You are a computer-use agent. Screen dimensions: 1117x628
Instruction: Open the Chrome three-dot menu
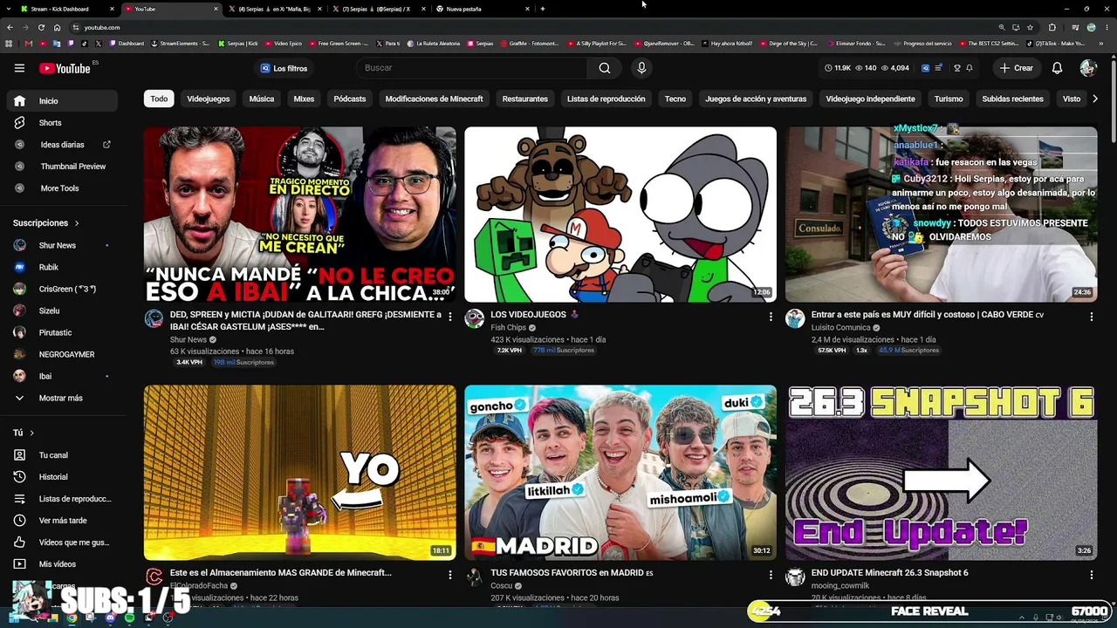[x=1106, y=27]
